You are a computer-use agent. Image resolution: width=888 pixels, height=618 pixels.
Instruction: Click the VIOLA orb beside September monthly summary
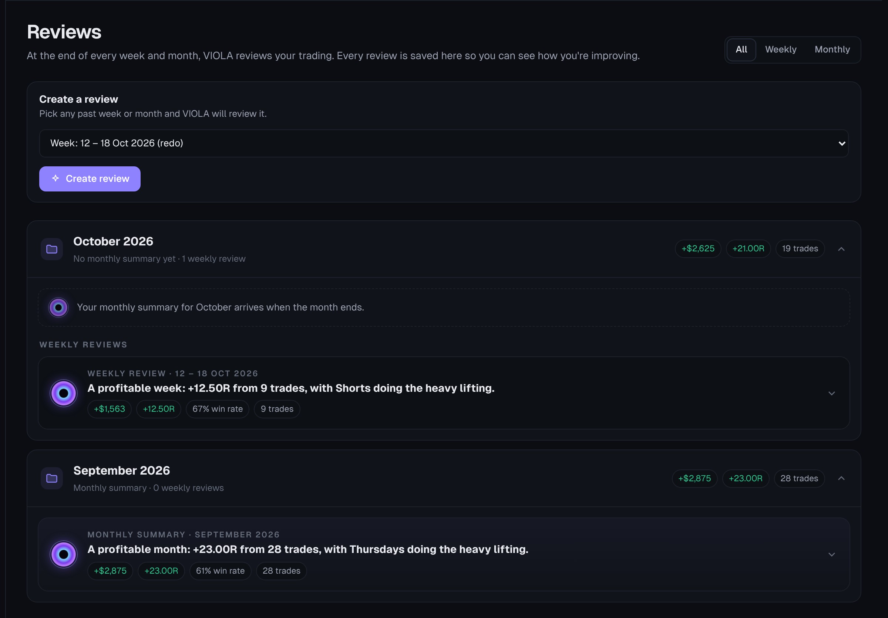tap(64, 555)
